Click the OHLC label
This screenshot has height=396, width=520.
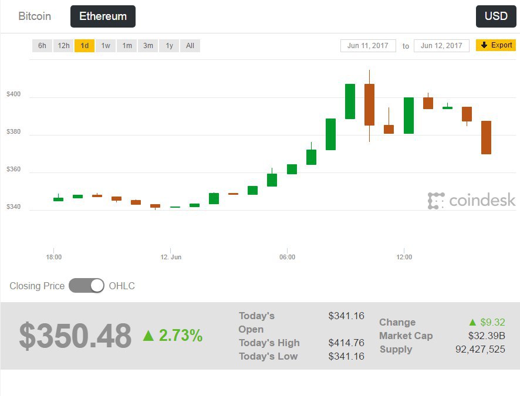point(121,286)
